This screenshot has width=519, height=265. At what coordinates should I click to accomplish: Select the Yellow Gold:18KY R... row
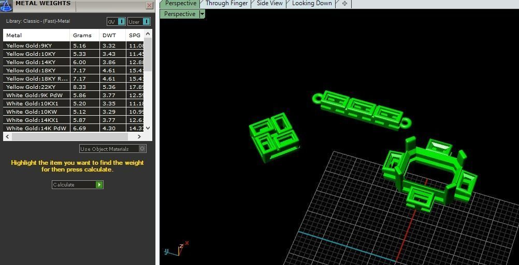click(x=74, y=79)
